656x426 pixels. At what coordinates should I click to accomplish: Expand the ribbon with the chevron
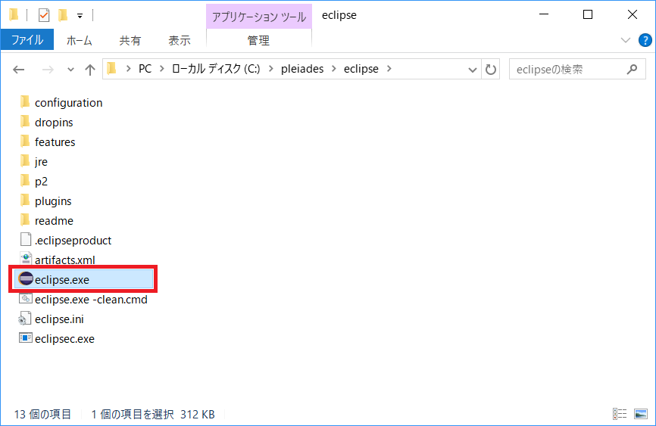click(626, 41)
